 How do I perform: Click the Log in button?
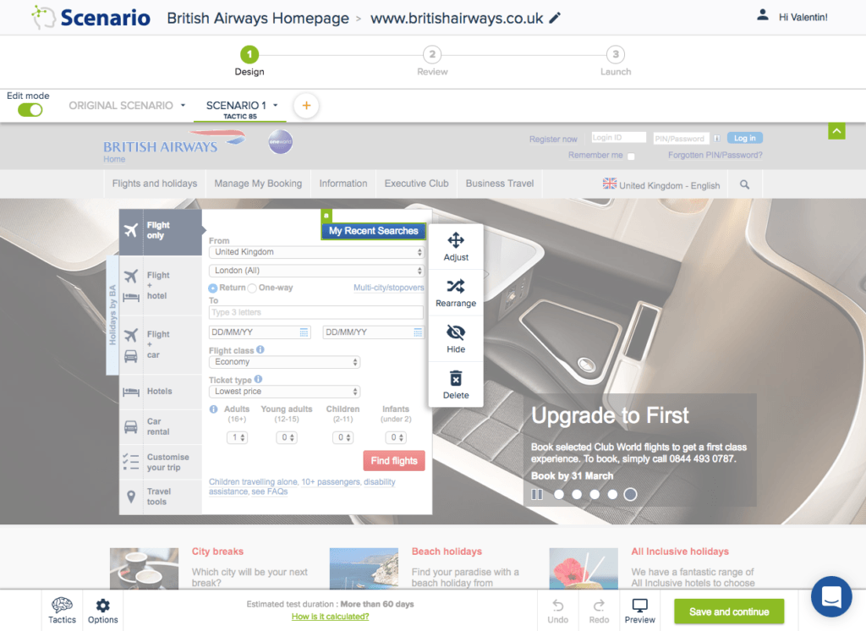(x=744, y=138)
